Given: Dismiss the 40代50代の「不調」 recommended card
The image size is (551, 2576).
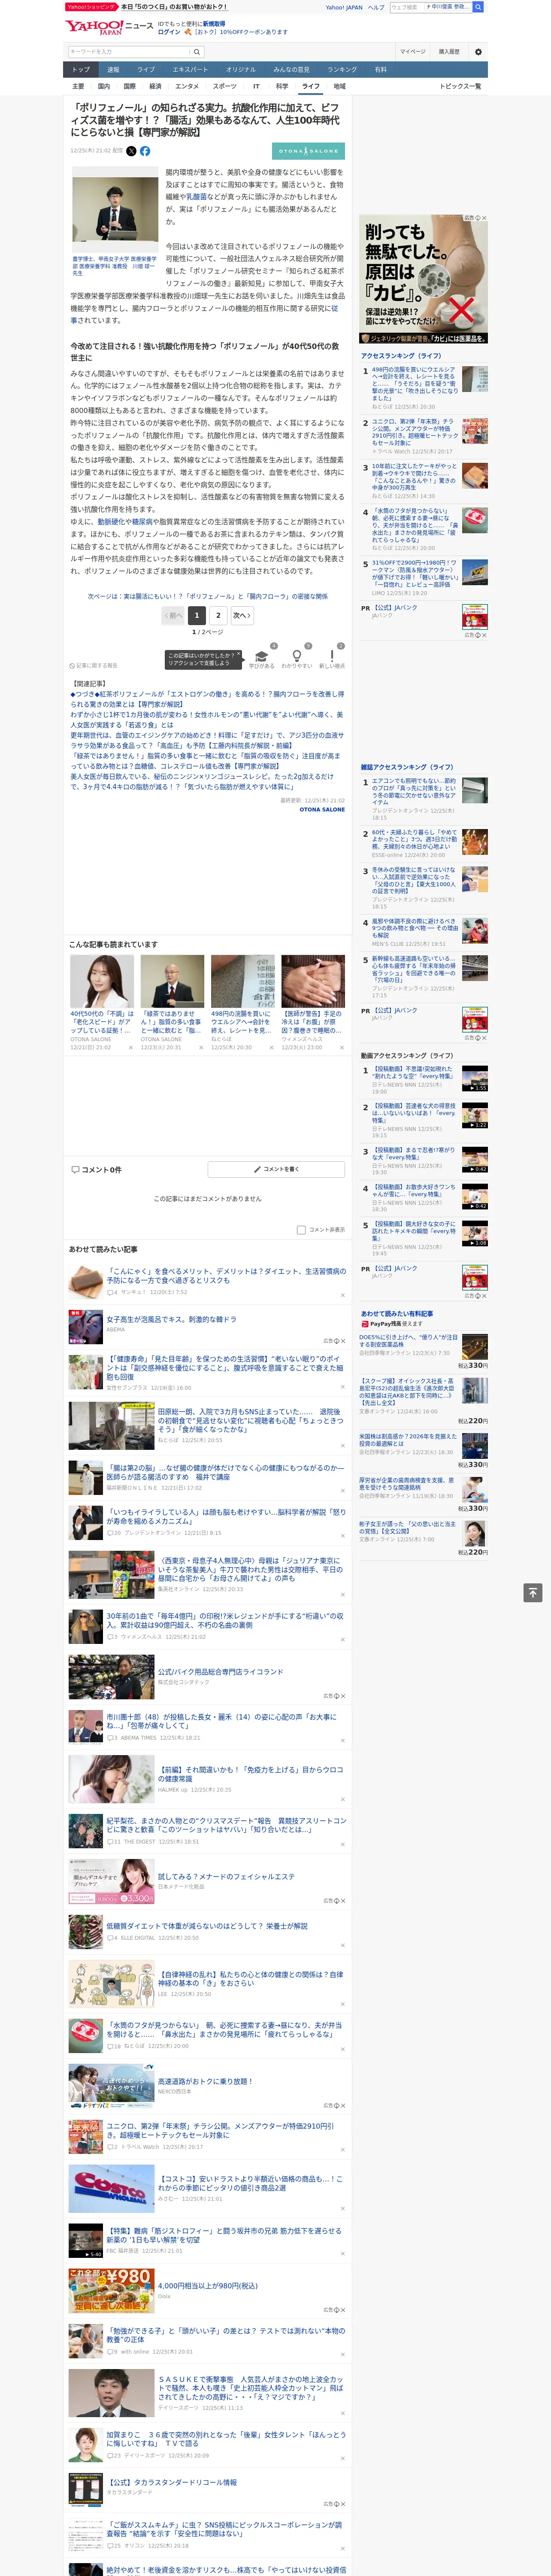Looking at the screenshot, I should (x=130, y=1048).
